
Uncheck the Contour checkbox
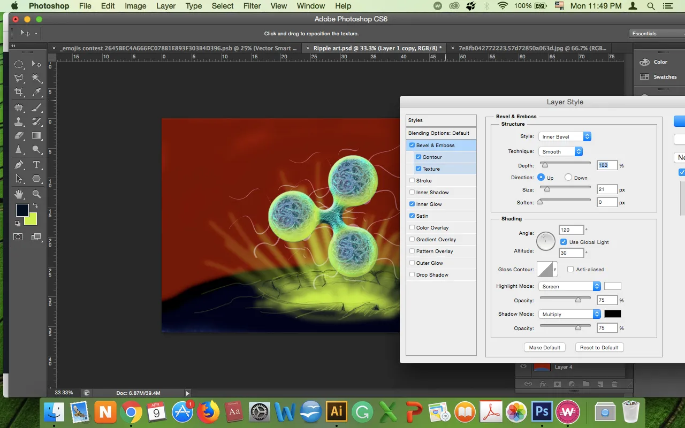(x=418, y=157)
